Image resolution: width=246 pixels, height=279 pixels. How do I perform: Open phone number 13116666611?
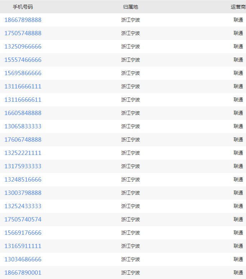tap(23, 100)
